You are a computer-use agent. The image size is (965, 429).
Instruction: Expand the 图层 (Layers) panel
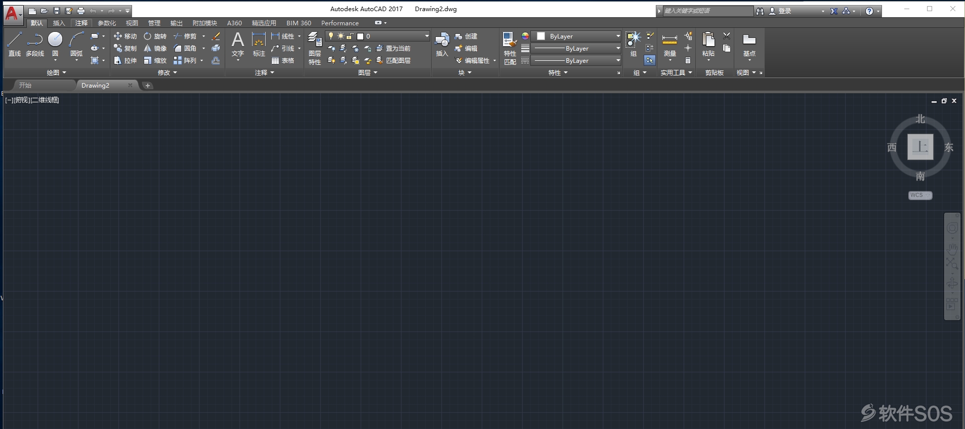(x=368, y=72)
